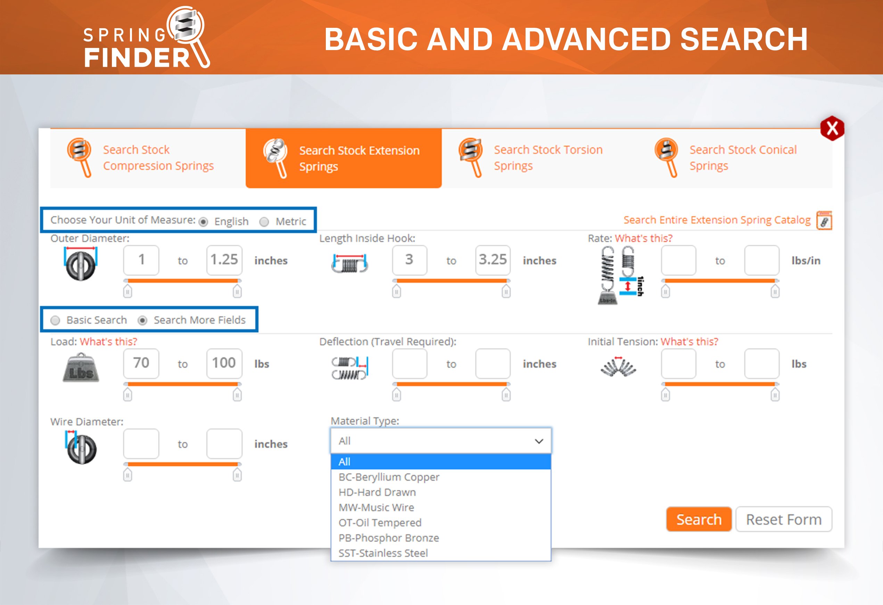The width and height of the screenshot is (883, 605).
Task: Collapse the Material Type dropdown arrow
Action: (x=539, y=441)
